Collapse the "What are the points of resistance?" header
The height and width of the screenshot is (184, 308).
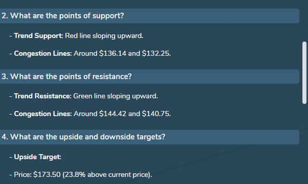pos(150,77)
